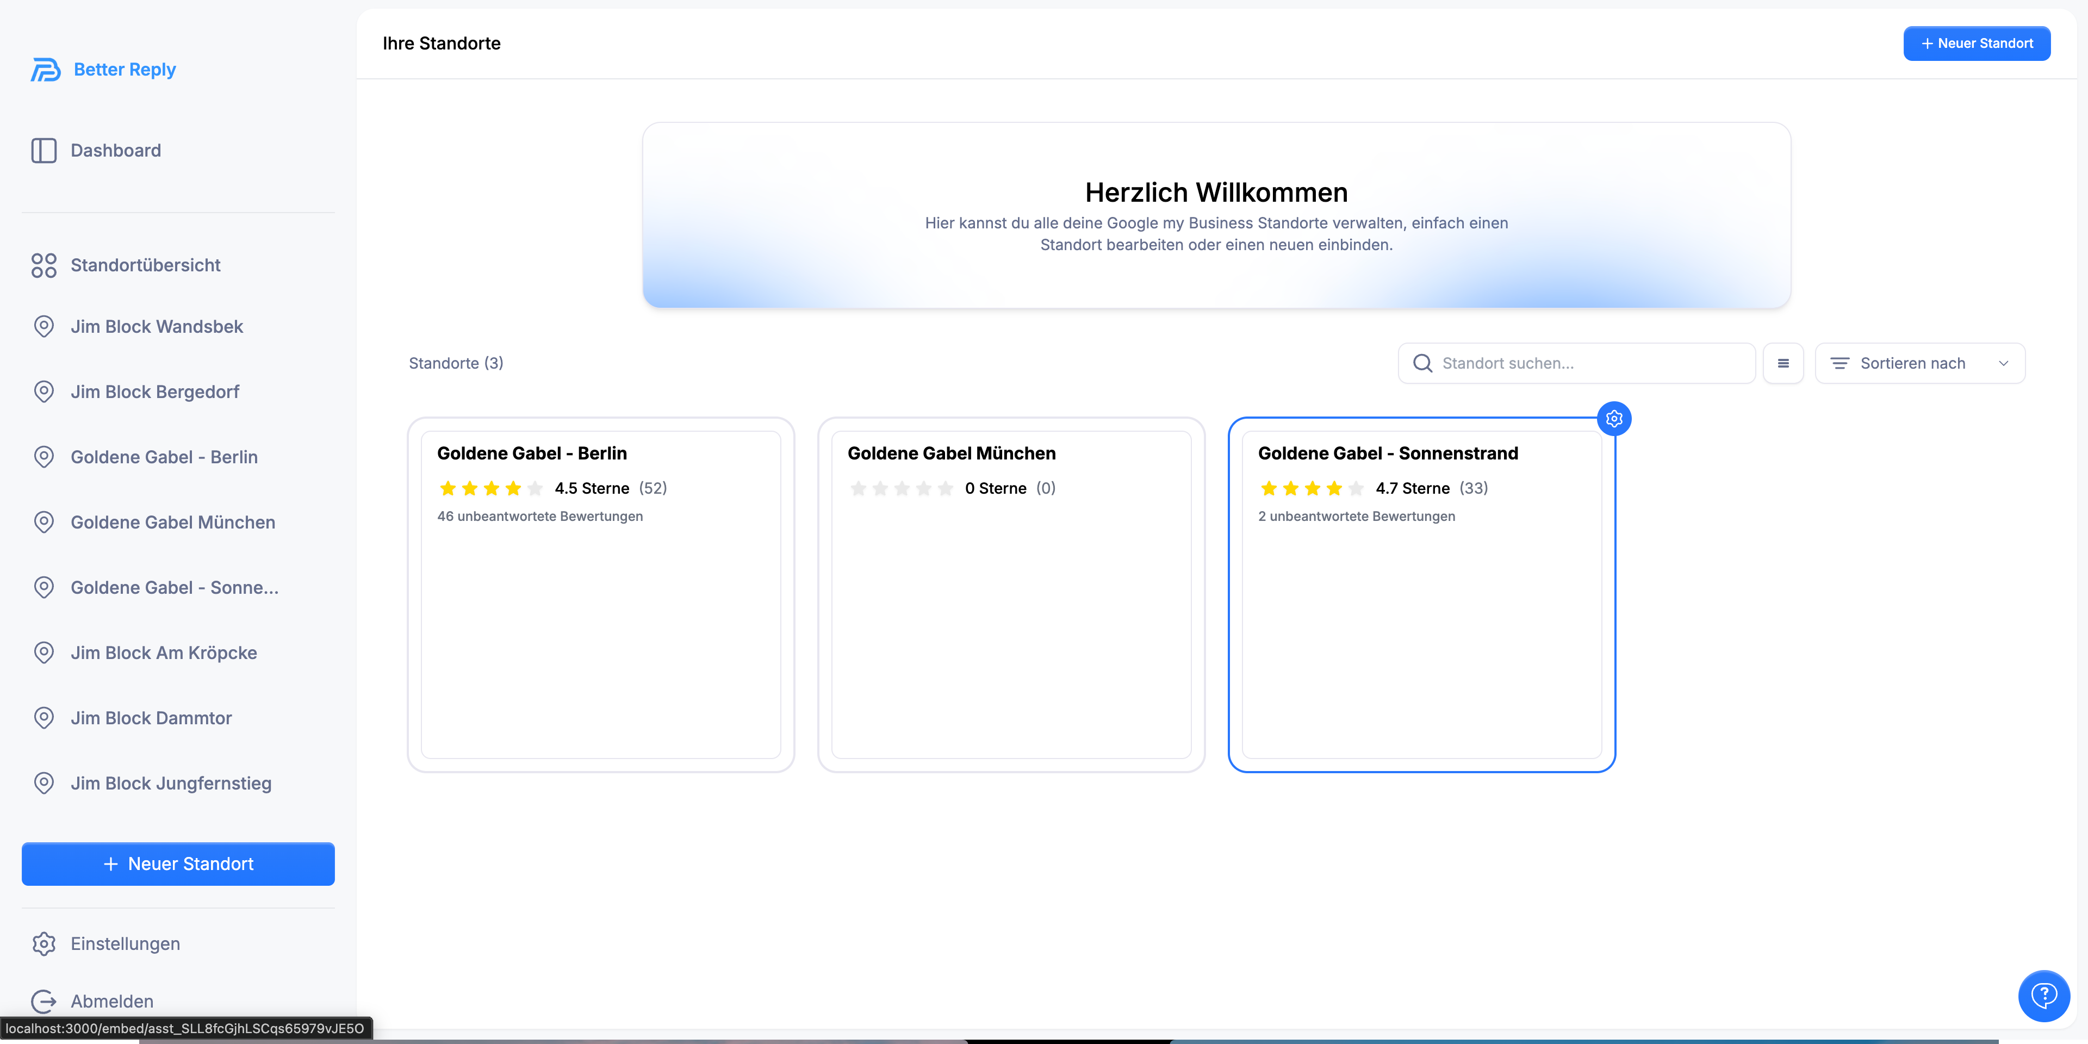
Task: Click the Jim Block Wandsbek pin icon
Action: click(43, 327)
